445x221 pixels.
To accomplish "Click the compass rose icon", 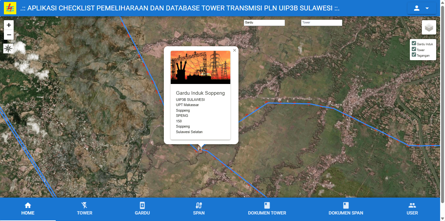I will pyautogui.click(x=8, y=48).
